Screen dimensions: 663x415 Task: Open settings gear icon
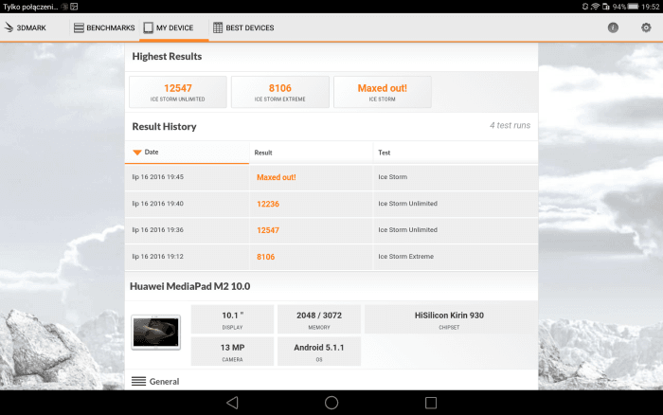(646, 27)
